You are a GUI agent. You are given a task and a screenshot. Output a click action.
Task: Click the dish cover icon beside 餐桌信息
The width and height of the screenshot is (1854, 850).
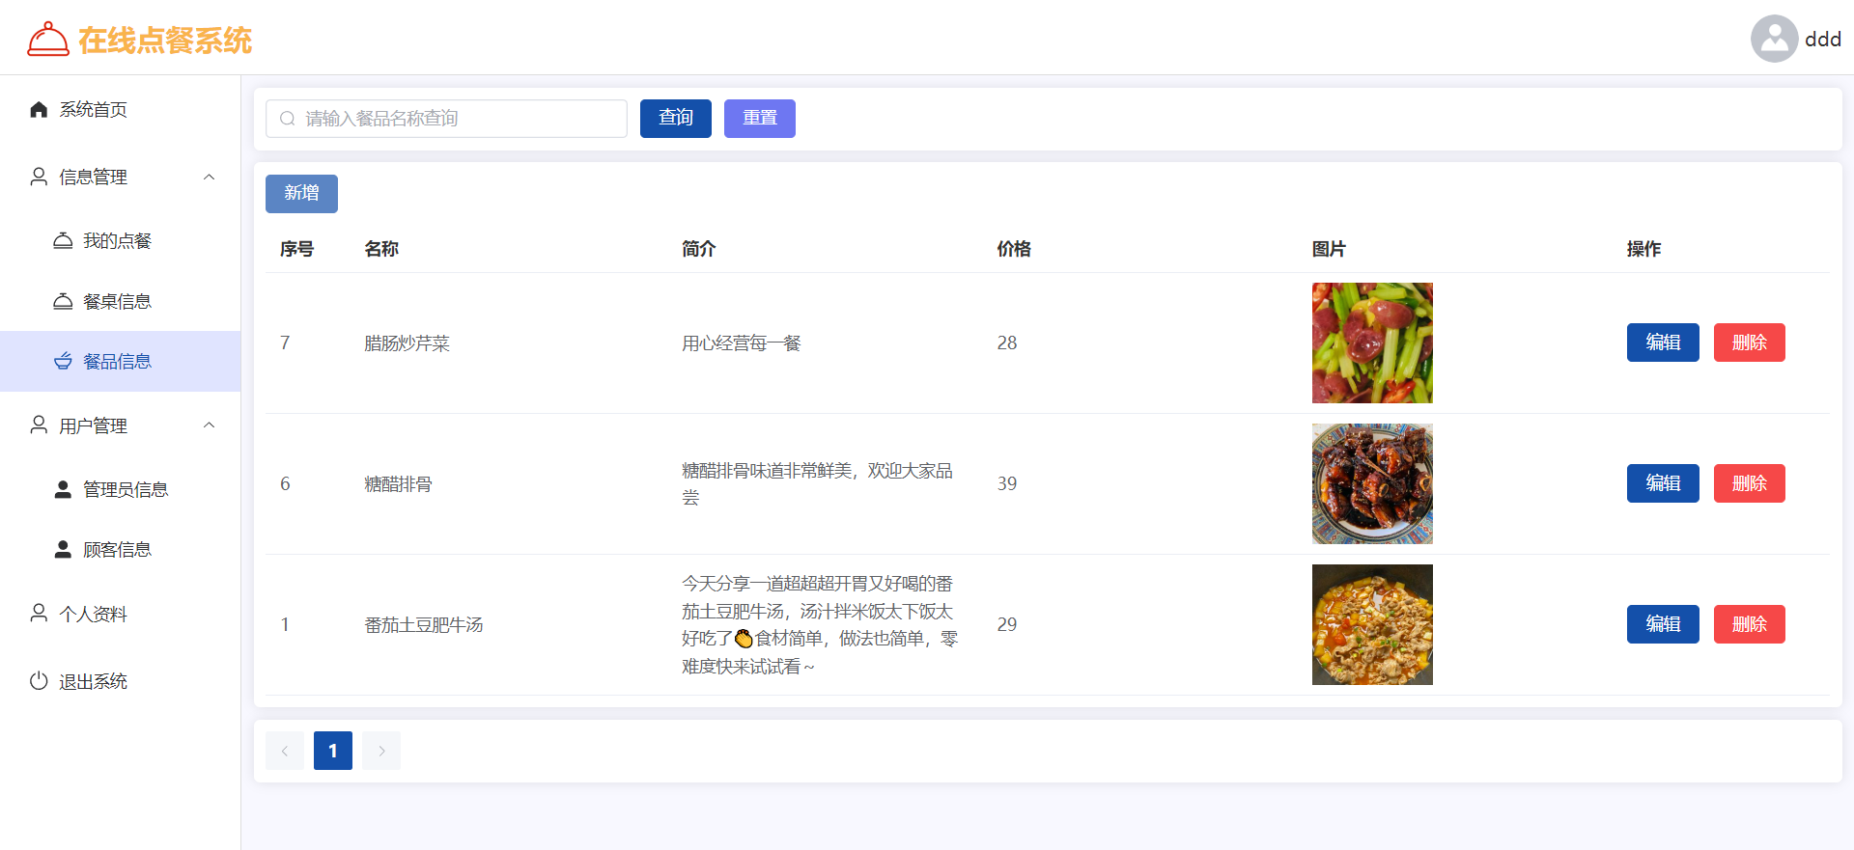point(63,301)
